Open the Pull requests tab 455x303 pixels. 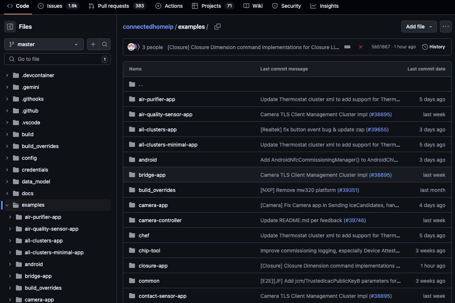[x=117, y=6]
